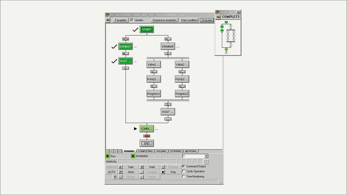The height and width of the screenshot is (195, 347).
Task: Click the pin icon in COMPLET3 overview window
Action: [218, 17]
